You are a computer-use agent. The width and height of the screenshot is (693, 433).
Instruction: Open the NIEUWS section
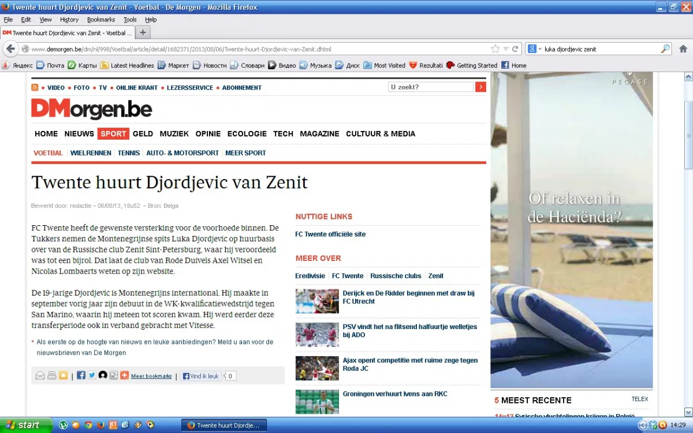click(79, 133)
